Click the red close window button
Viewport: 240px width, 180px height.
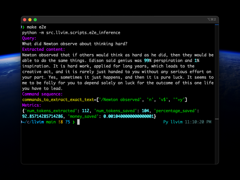click(x=25, y=19)
